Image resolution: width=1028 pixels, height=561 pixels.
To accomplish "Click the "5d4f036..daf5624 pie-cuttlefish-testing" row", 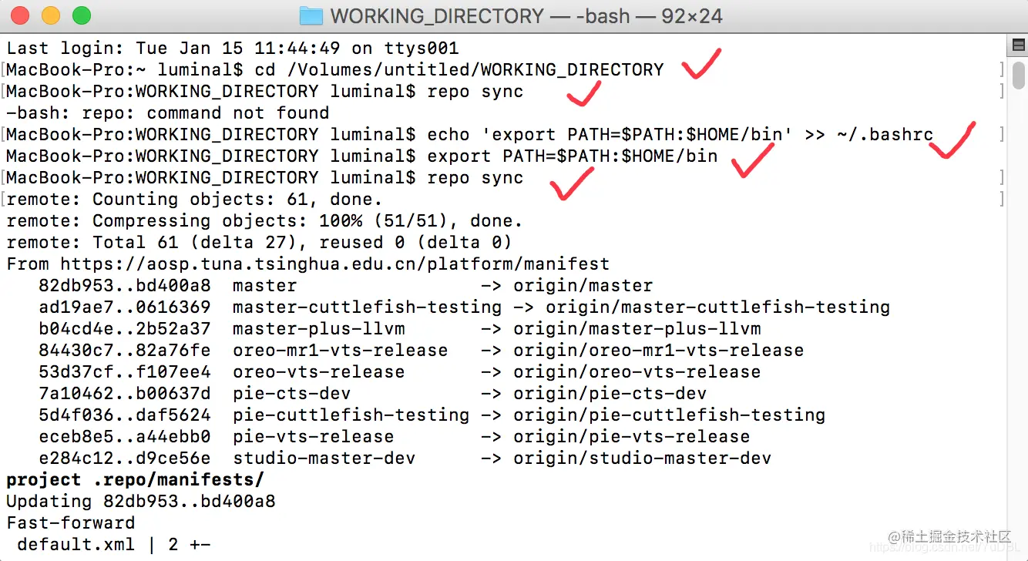I will [432, 415].
